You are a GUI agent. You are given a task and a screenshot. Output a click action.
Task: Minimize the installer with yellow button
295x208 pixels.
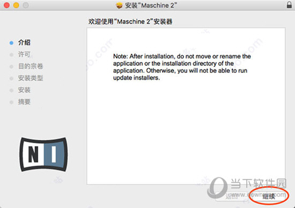(16, 5)
